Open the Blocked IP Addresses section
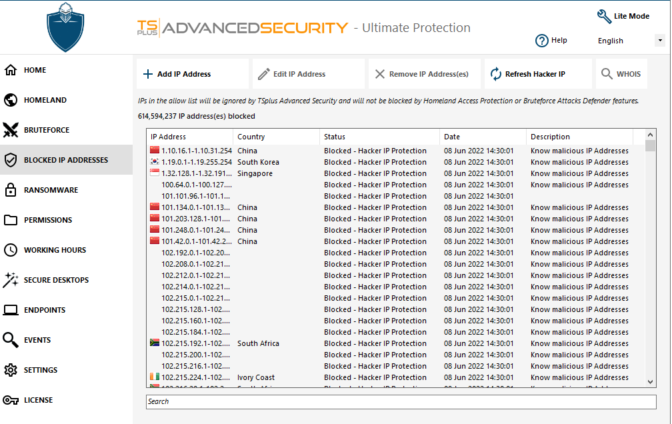The width and height of the screenshot is (672, 424). tap(65, 160)
